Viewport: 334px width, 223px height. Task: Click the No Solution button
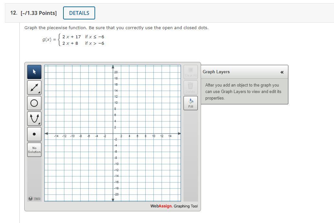point(34,149)
